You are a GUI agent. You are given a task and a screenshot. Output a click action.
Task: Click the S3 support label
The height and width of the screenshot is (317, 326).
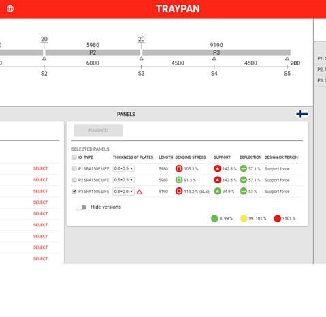pyautogui.click(x=141, y=74)
